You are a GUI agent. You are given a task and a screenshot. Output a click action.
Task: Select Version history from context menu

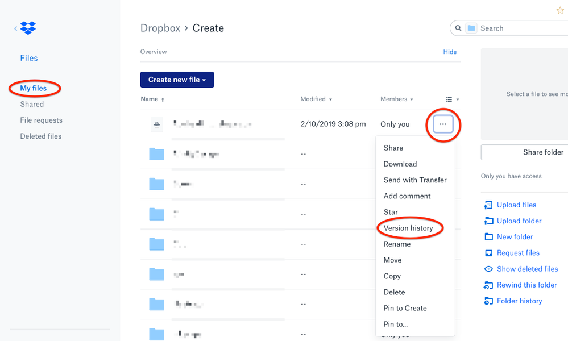click(408, 228)
